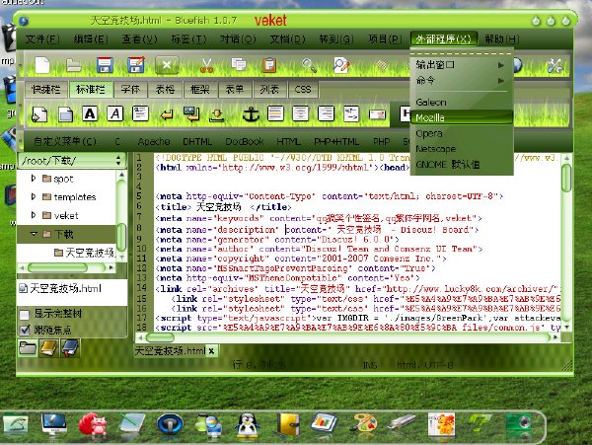Click the email envelope icon
Viewport: 592px width, 445px height.
377,114
